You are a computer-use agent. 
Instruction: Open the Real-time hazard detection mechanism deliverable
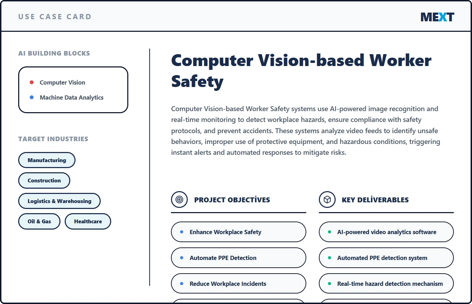(386, 284)
